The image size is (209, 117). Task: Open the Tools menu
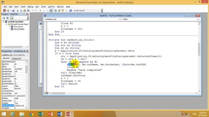tap(43, 6)
